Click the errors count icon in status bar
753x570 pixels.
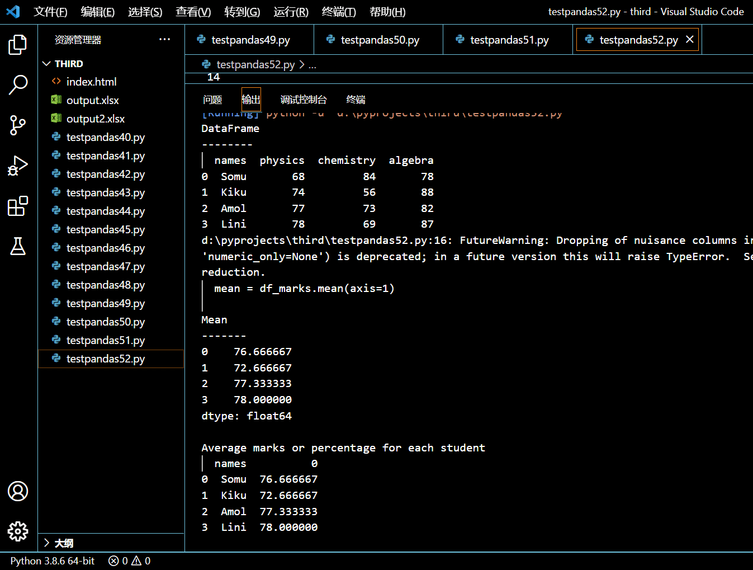point(113,560)
